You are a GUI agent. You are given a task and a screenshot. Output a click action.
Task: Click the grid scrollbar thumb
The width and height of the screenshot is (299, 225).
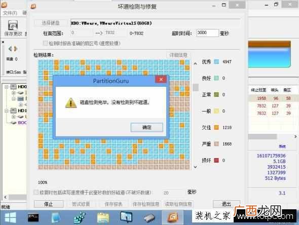[196, 88]
